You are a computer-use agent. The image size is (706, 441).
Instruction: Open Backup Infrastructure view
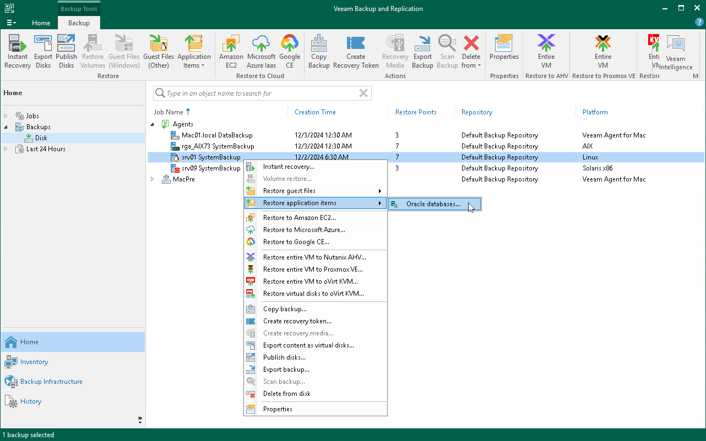(x=51, y=382)
